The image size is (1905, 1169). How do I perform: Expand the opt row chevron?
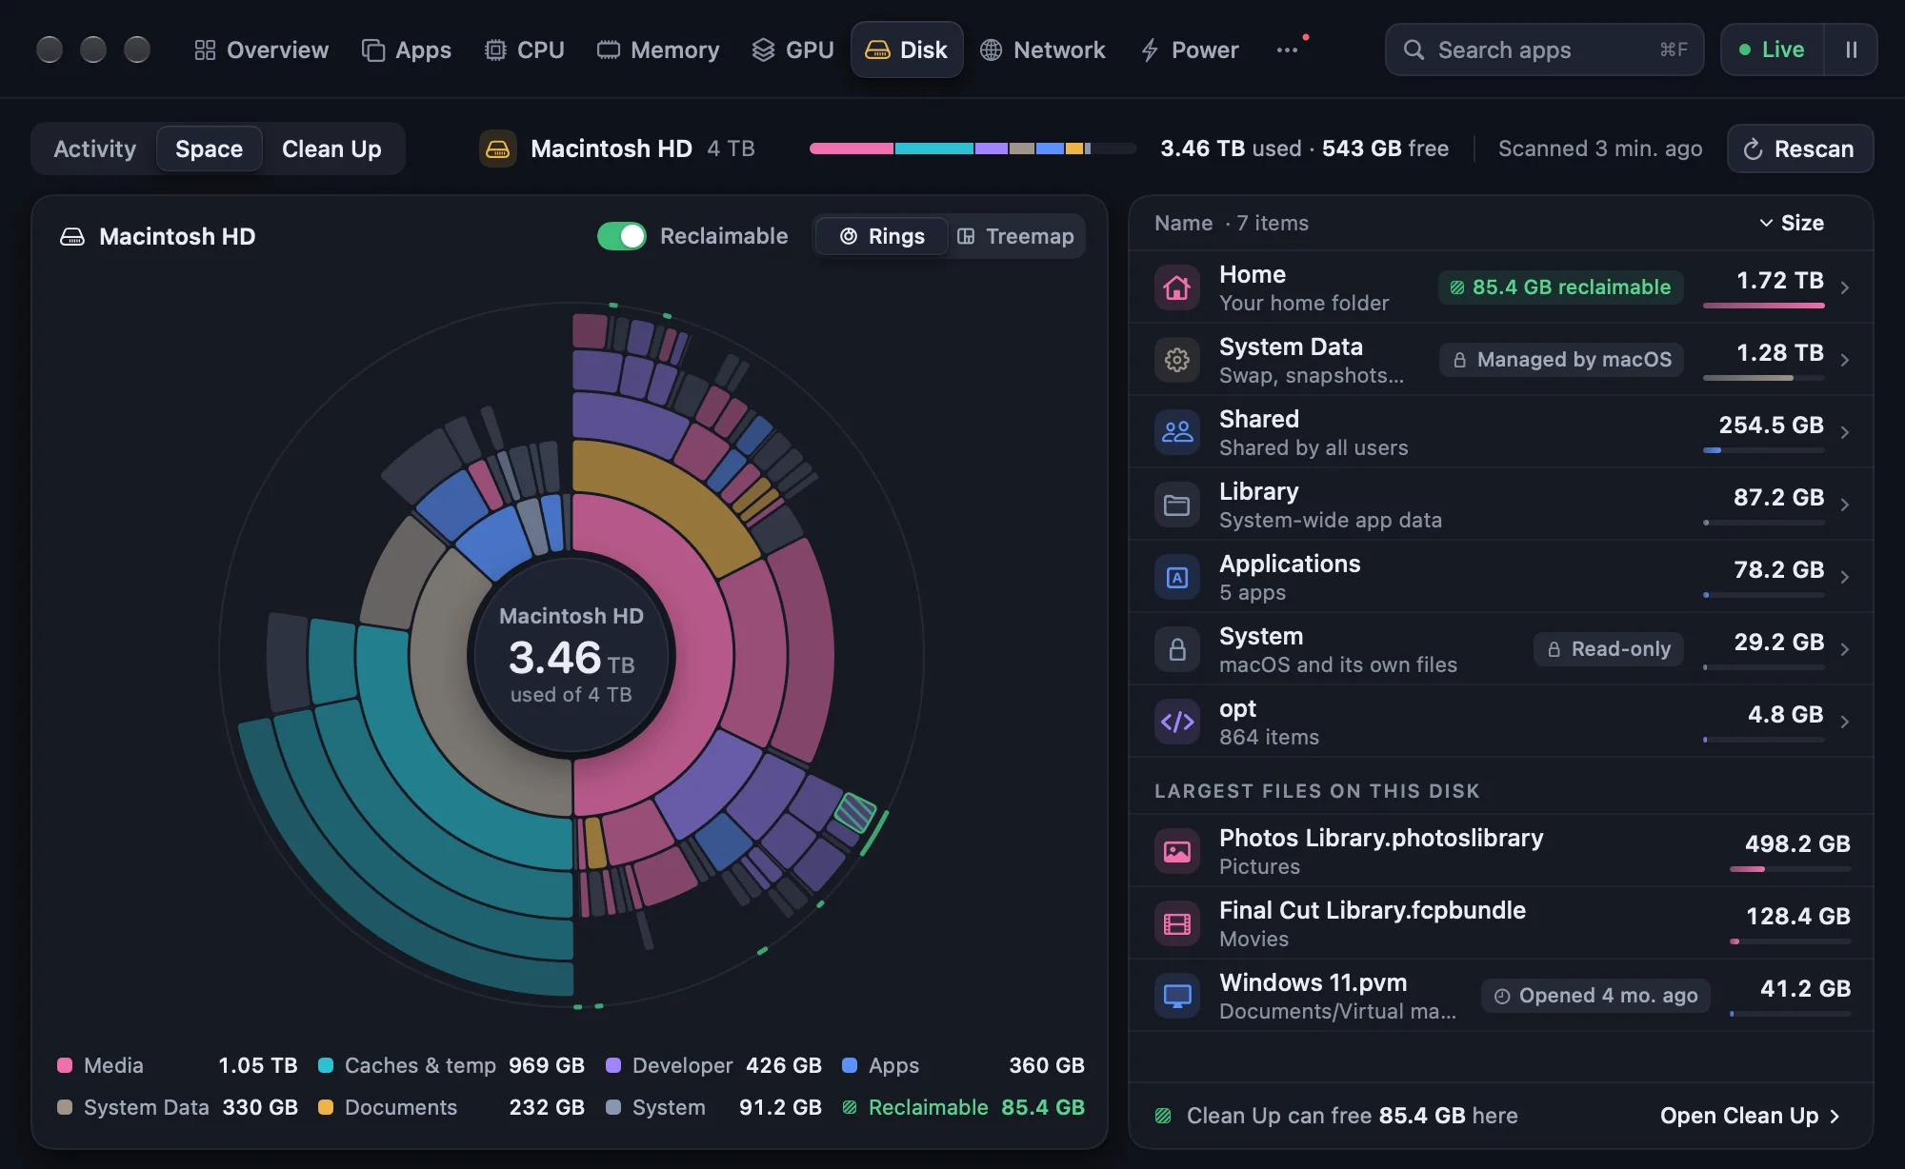tap(1845, 722)
